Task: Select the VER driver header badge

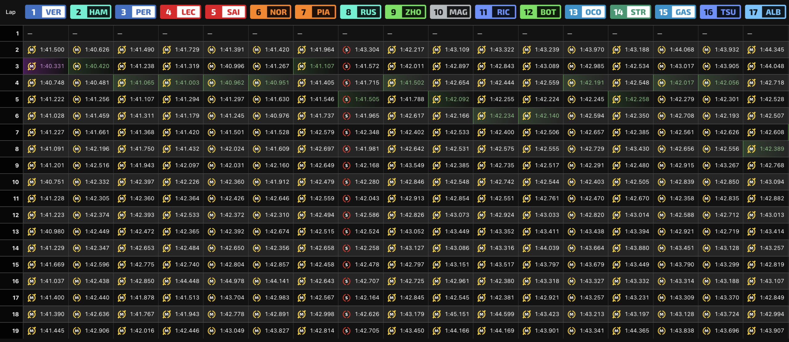Action: (x=46, y=12)
